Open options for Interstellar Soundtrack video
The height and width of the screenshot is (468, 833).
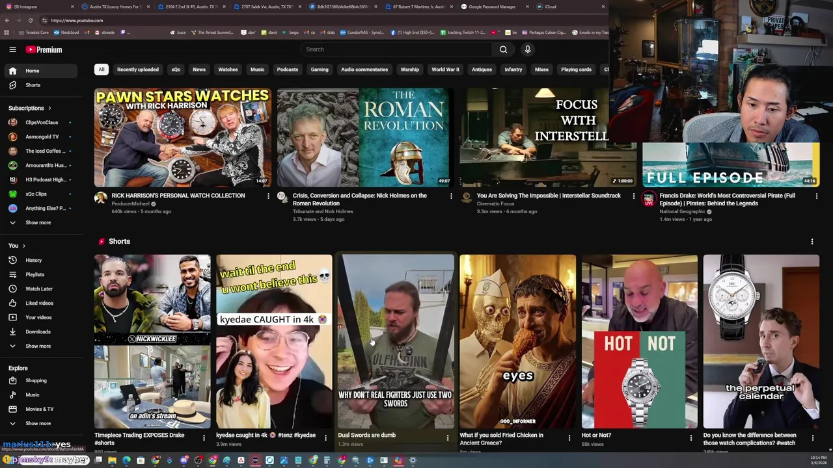pyautogui.click(x=634, y=196)
